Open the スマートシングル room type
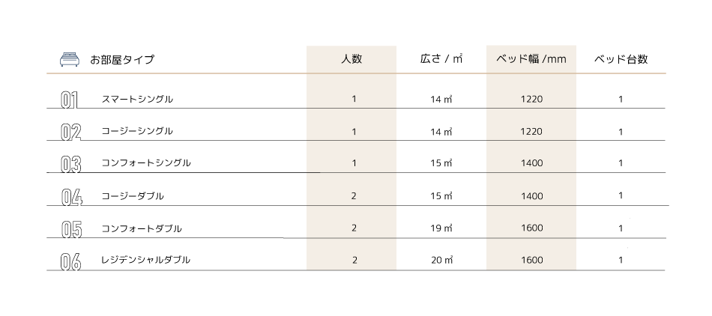This screenshot has width=712, height=316. click(137, 99)
